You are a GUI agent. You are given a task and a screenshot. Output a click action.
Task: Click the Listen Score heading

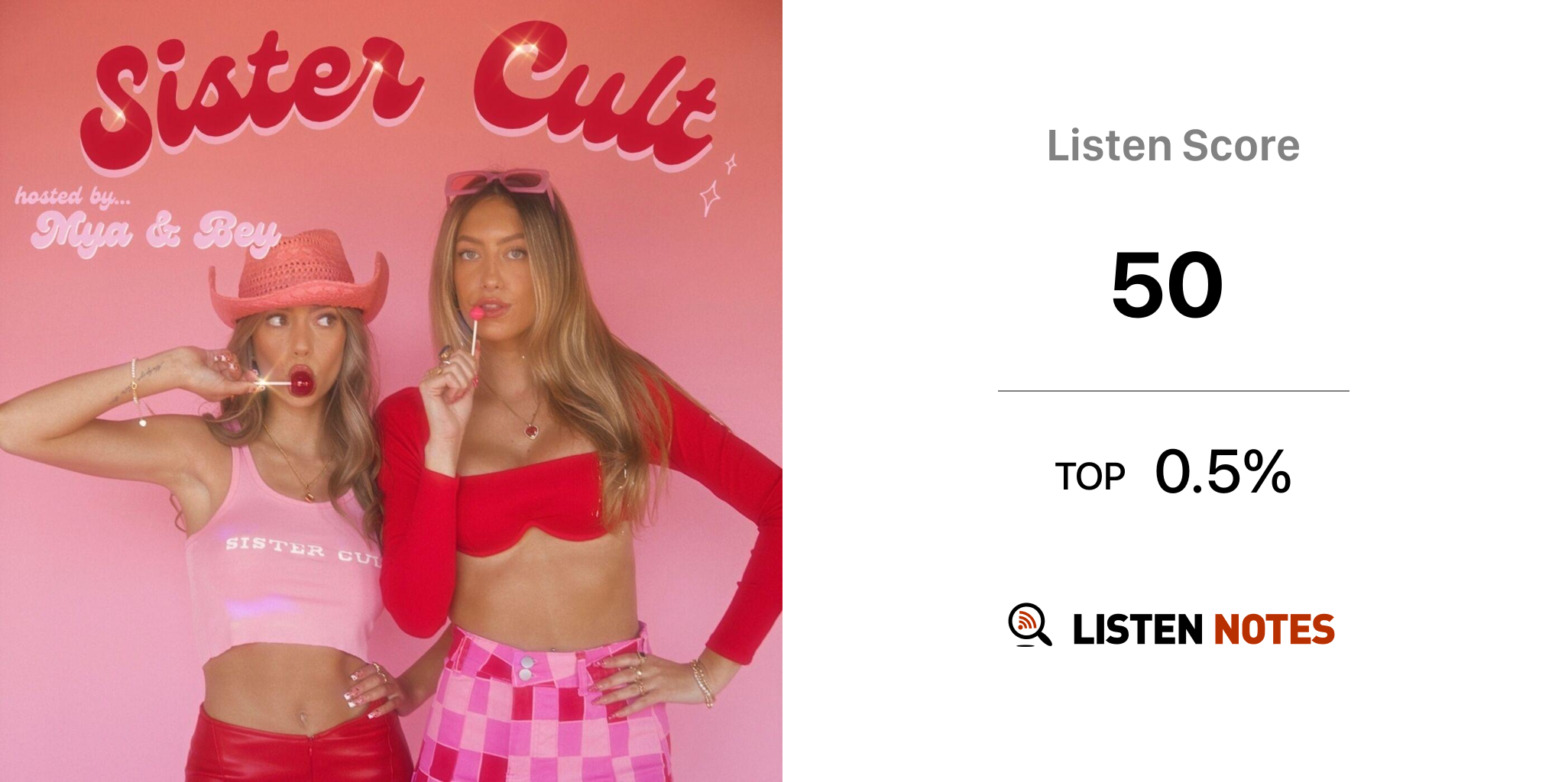pyautogui.click(x=1173, y=146)
